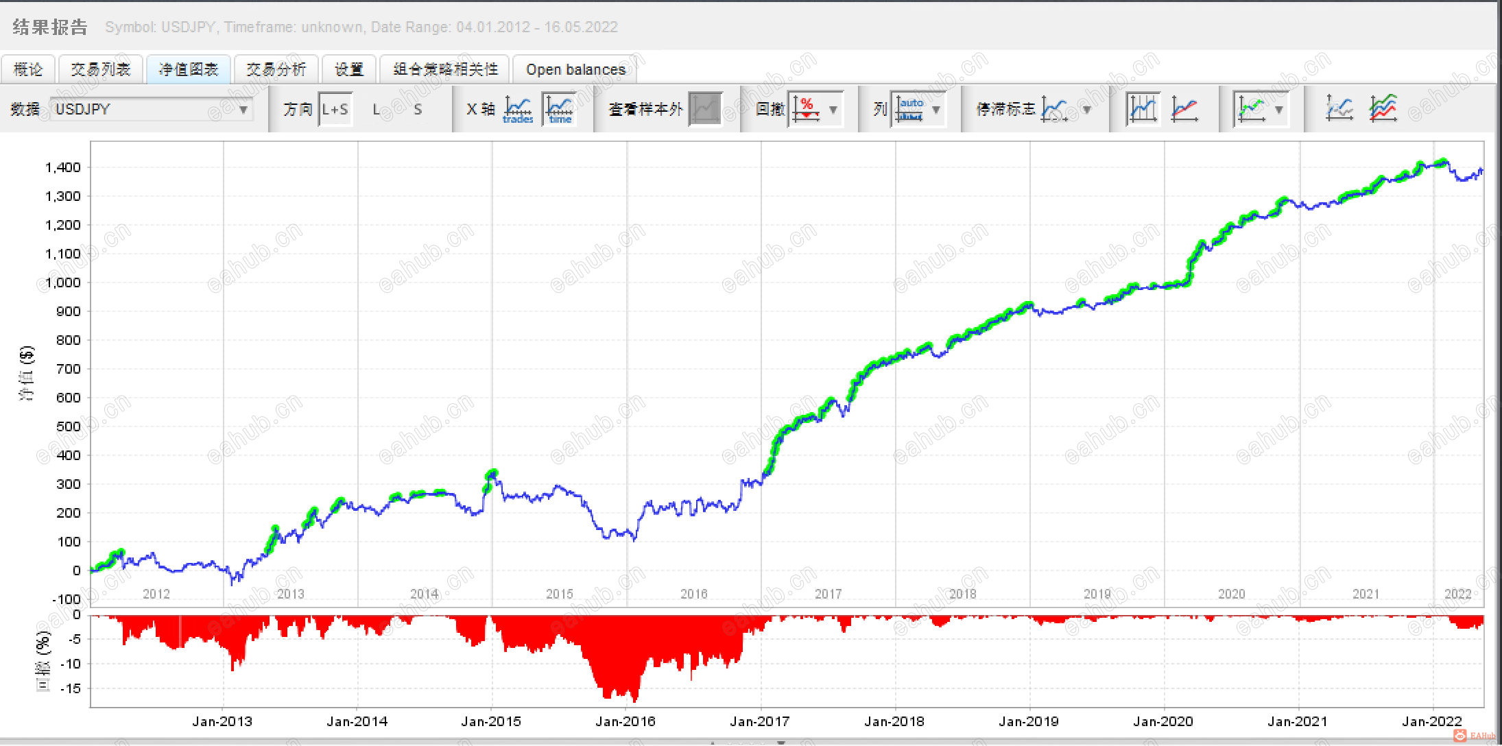Viewport: 1502px width, 746px height.
Task: Toggle L+S direction filter
Action: 335,109
